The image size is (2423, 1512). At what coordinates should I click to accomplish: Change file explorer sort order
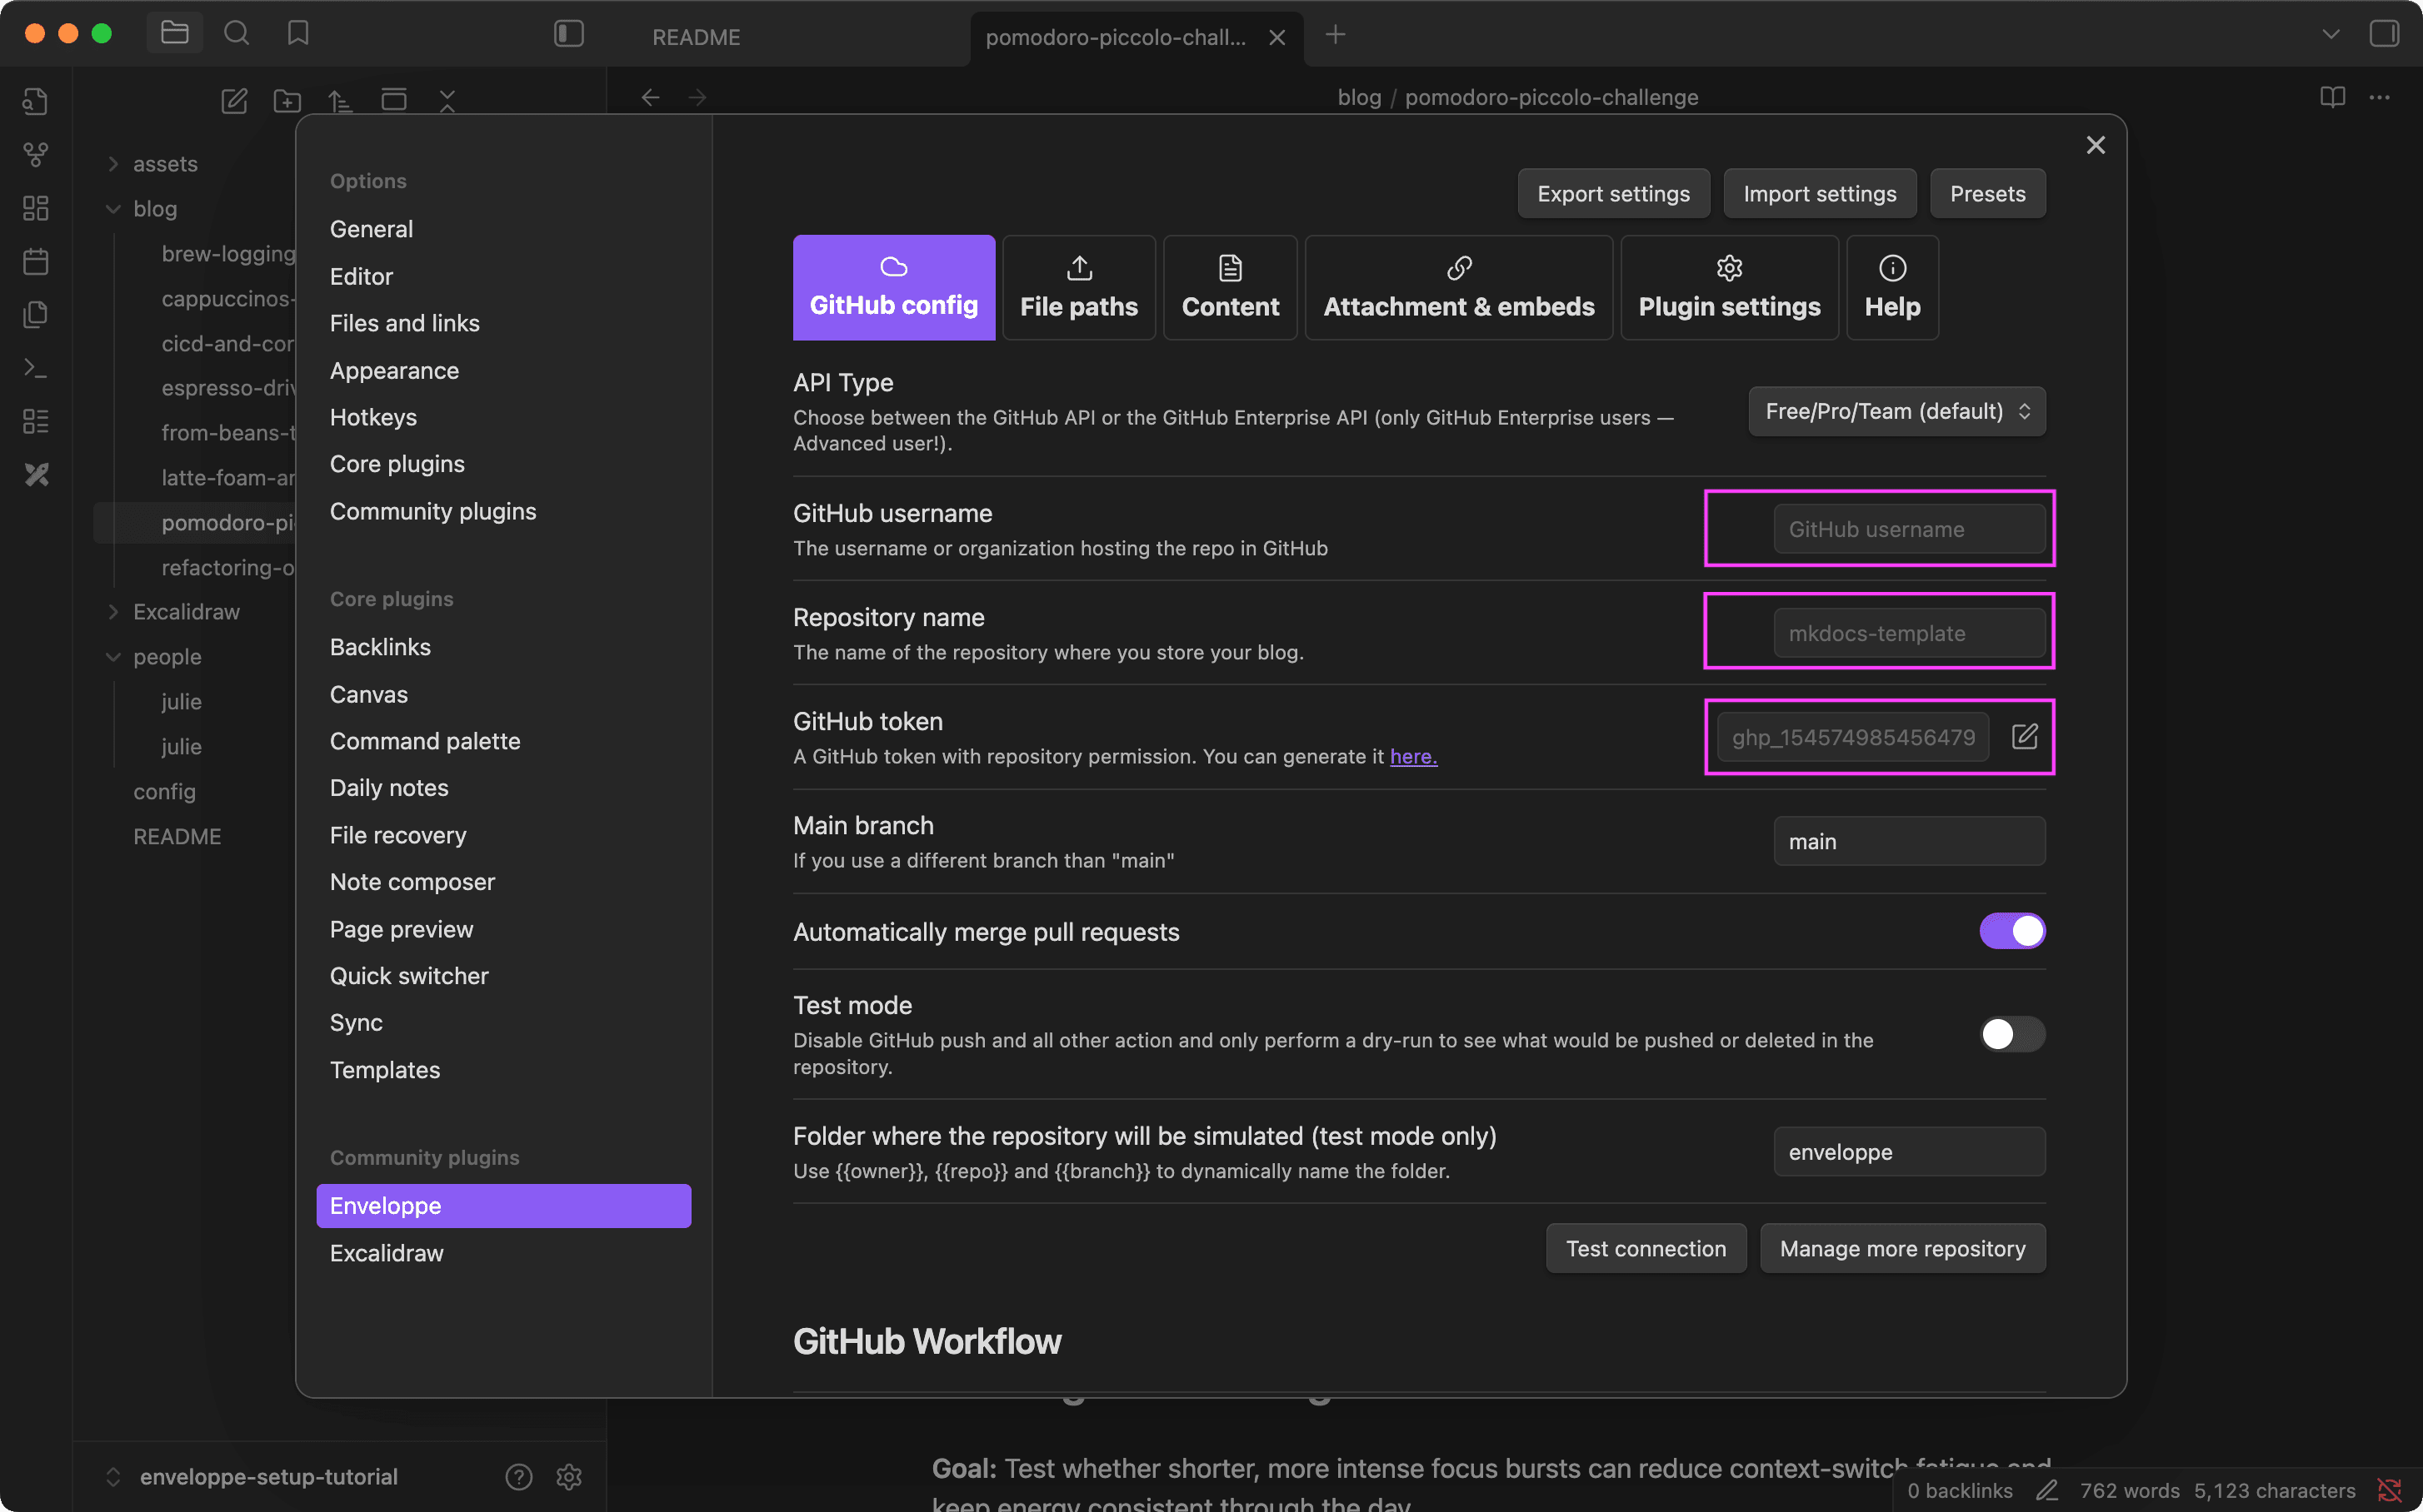coord(340,100)
